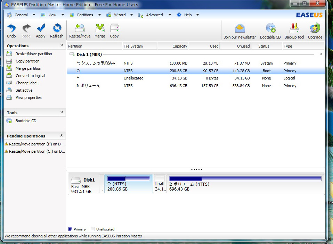Click Set active in Operations list
Screen dimensions: 333x244
[x=24, y=90]
